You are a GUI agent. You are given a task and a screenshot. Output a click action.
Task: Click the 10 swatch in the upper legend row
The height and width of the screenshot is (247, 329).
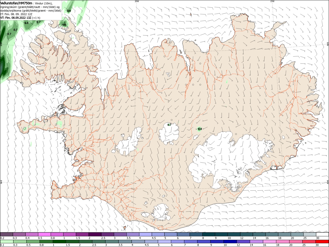234,234
